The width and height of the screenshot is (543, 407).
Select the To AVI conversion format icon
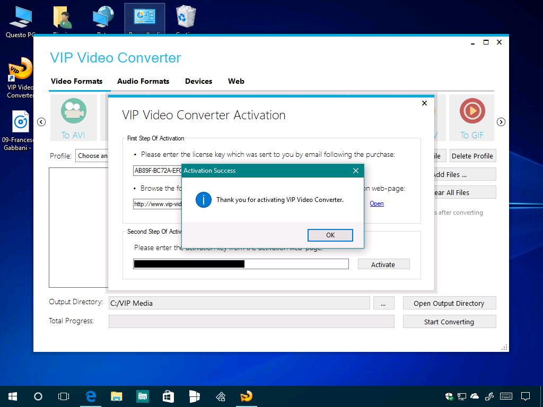point(73,118)
